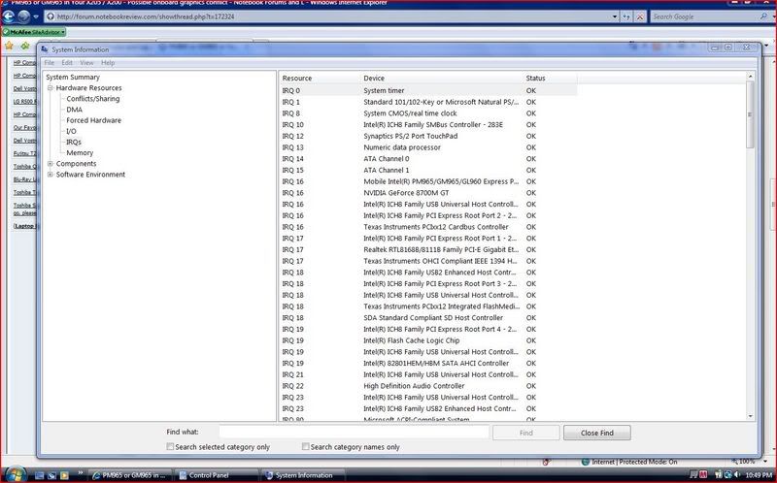The image size is (777, 483).
Task: Click Search Google input box
Action: click(x=705, y=16)
